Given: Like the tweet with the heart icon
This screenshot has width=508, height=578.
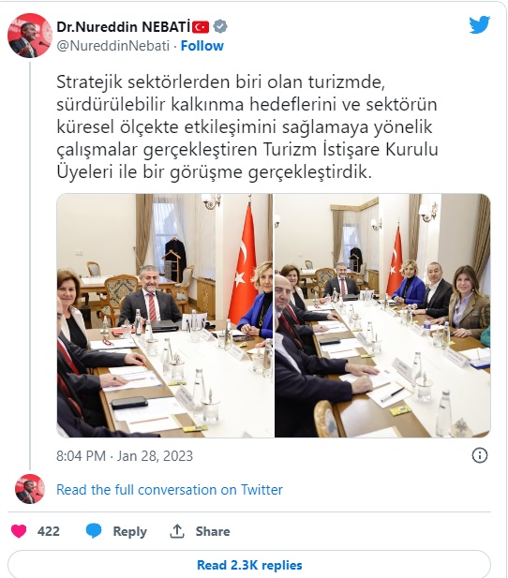Looking at the screenshot, I should (x=19, y=531).
